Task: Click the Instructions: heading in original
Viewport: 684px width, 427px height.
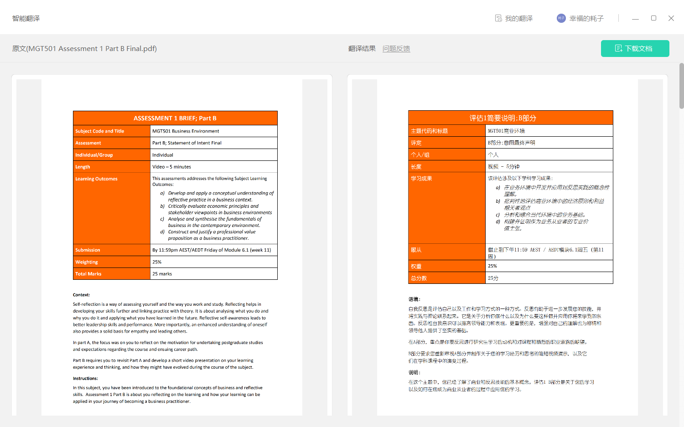Action: 85,378
